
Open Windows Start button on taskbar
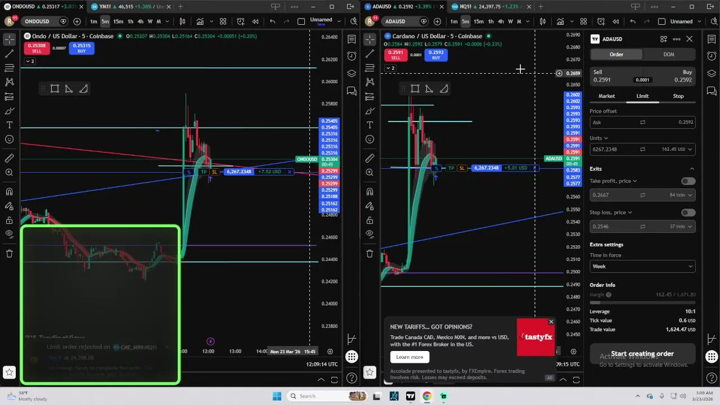click(277, 396)
